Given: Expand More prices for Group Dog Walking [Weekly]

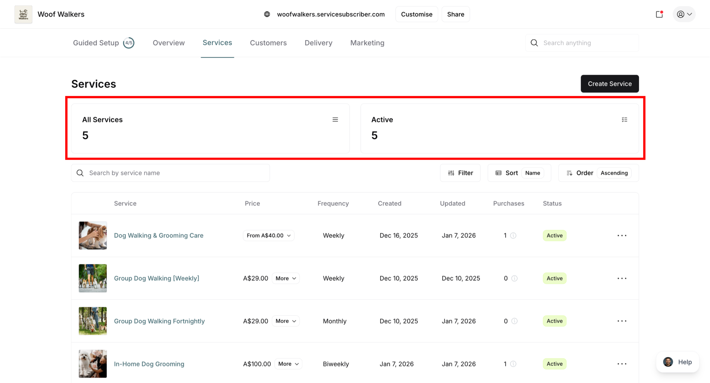Looking at the screenshot, I should pos(285,278).
